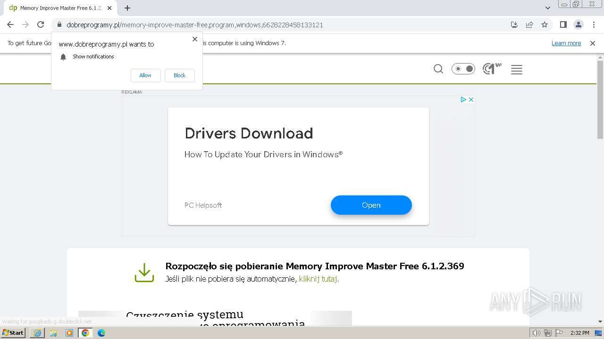The image size is (604, 339).
Task: Click the green download arrow icon
Action: (x=144, y=273)
